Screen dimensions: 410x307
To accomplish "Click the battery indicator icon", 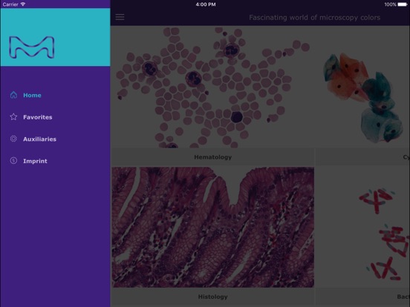I will [x=403, y=4].
